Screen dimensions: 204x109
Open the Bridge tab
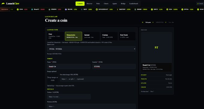tap(123, 4)
